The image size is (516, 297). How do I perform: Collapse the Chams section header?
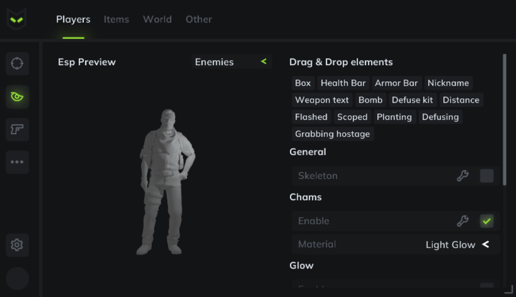coord(306,197)
